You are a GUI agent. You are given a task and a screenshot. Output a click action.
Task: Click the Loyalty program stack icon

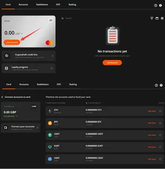[x=7, y=68]
